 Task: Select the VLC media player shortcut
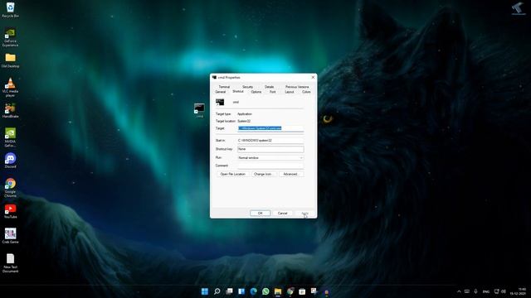click(10, 87)
